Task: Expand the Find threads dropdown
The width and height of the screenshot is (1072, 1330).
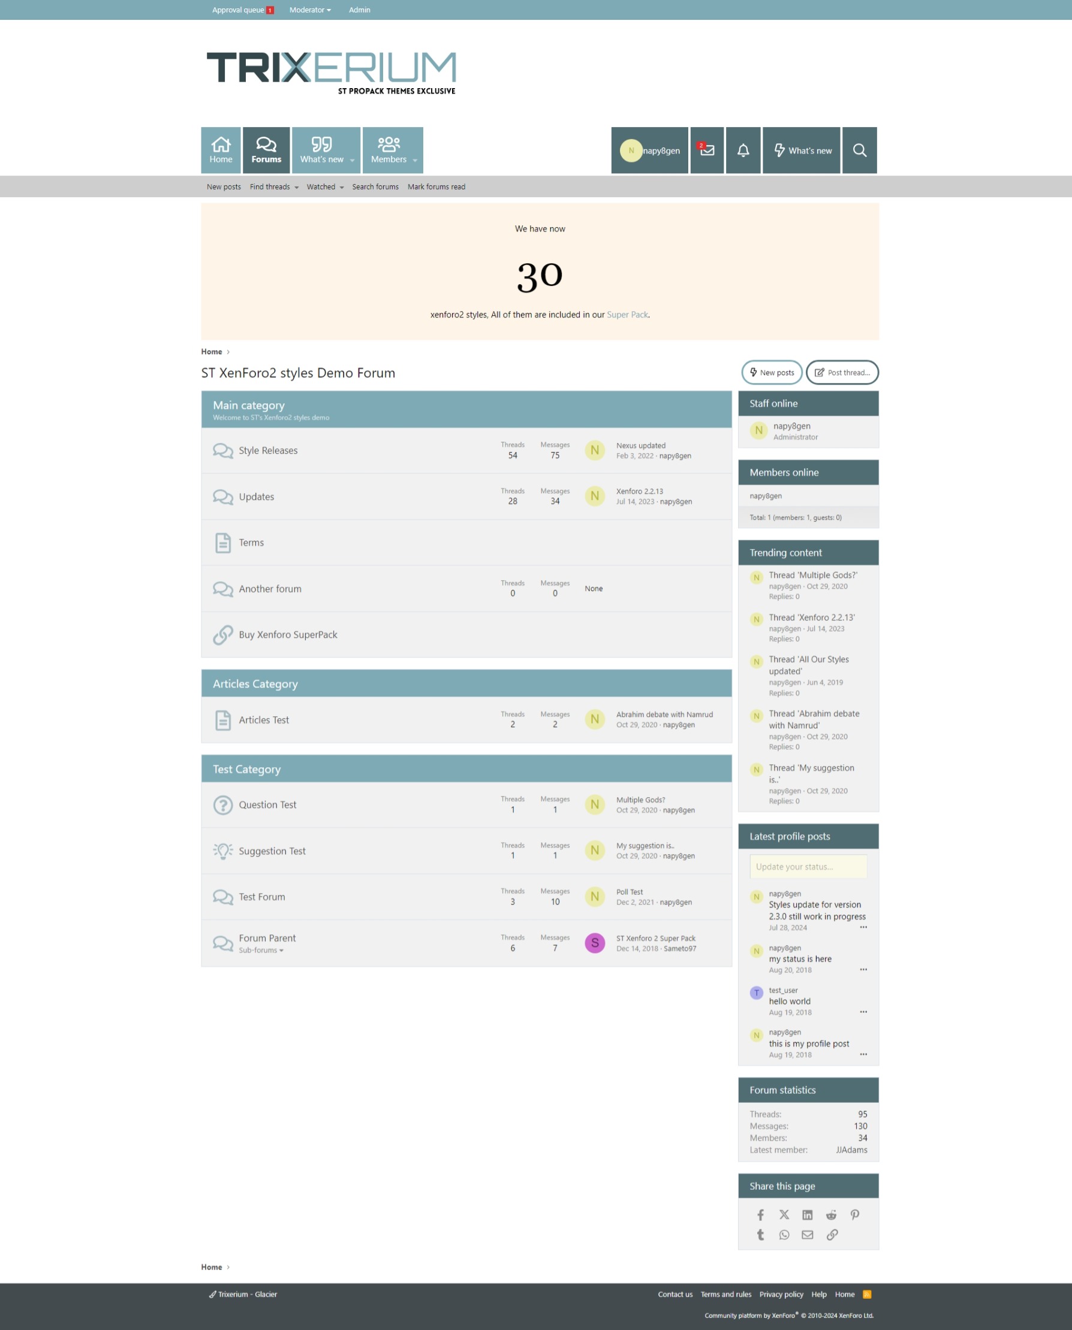Action: (x=274, y=186)
